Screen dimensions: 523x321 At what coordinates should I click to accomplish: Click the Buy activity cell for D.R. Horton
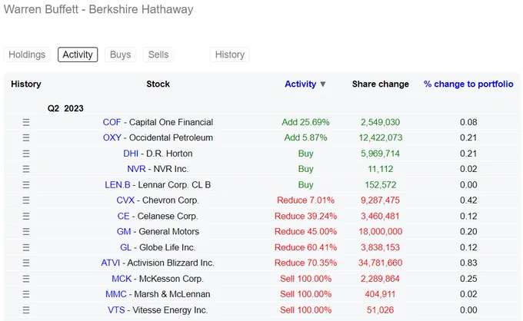(x=305, y=154)
